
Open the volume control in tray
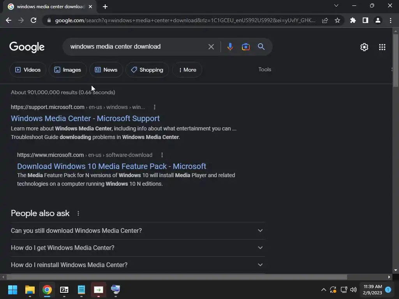coord(353,290)
